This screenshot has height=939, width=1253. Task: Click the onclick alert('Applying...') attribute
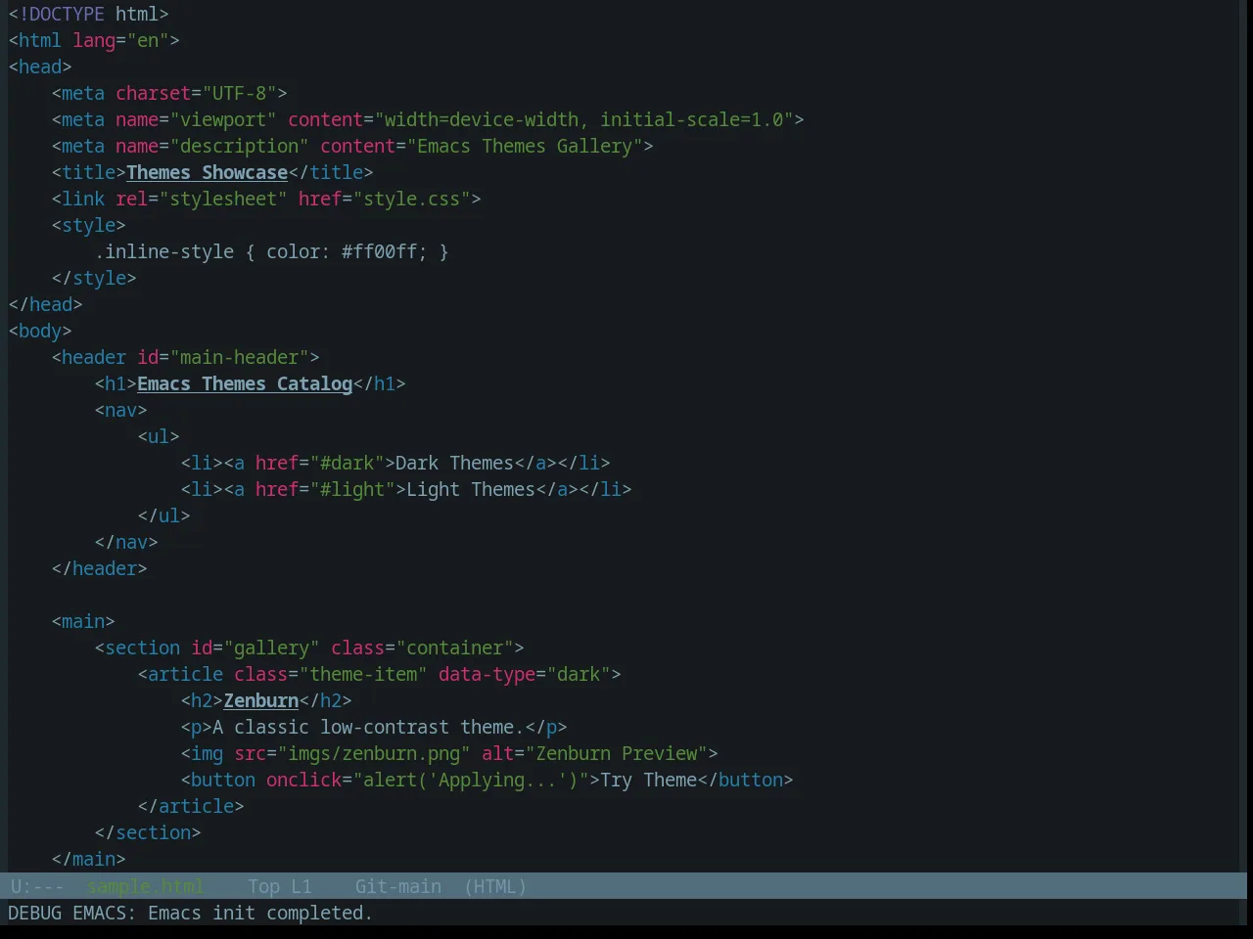(x=428, y=780)
